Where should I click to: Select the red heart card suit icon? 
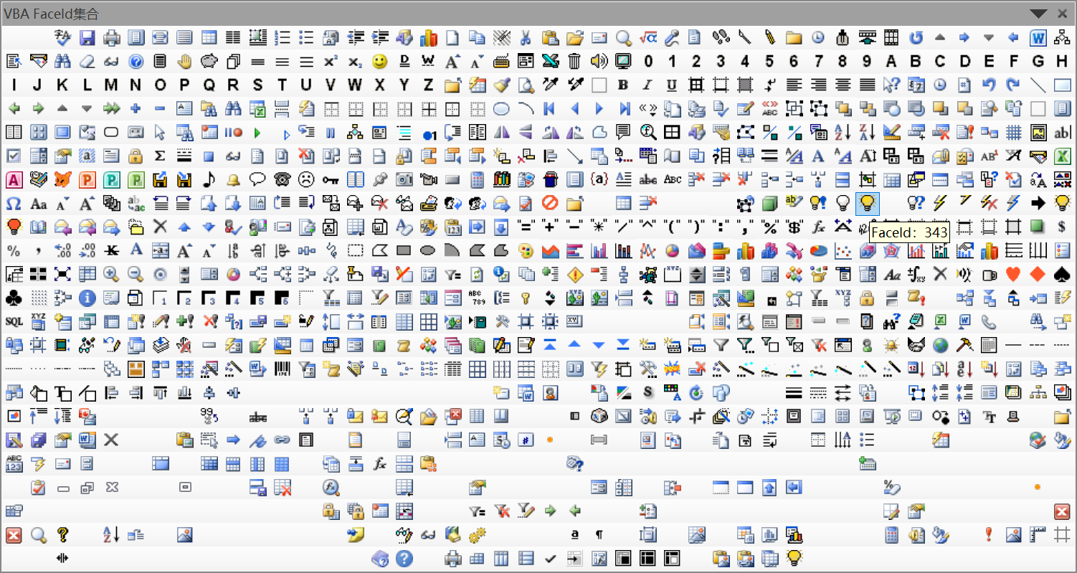tap(1014, 274)
